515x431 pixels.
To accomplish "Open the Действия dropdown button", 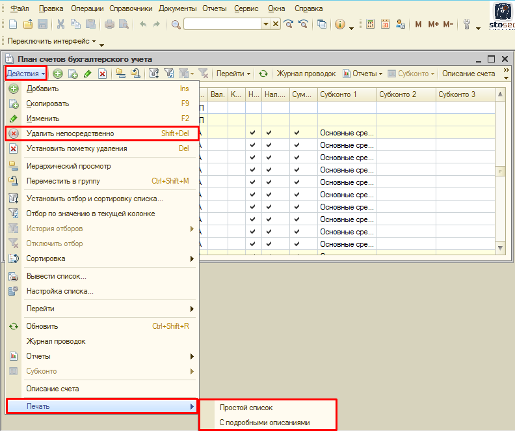I will (x=26, y=74).
